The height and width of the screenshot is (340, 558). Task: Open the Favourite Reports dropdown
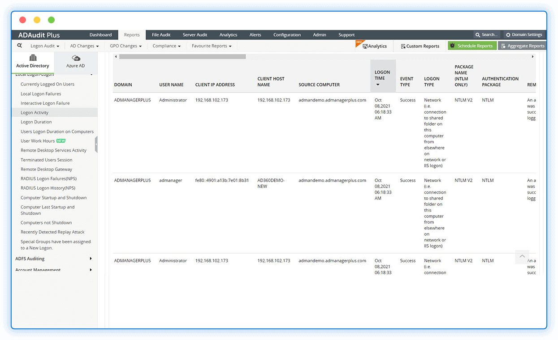coord(212,46)
